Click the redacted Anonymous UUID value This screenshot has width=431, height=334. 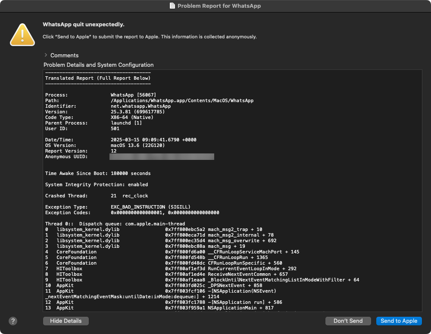[162, 157]
